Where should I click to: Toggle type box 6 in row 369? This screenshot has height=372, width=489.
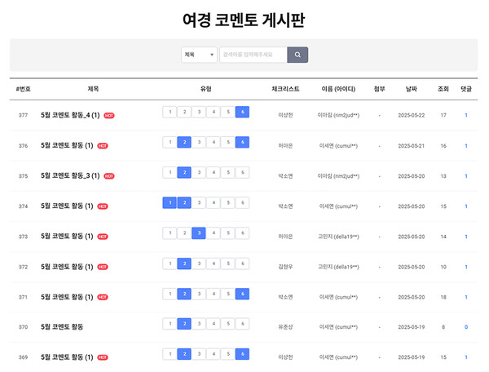pos(242,354)
